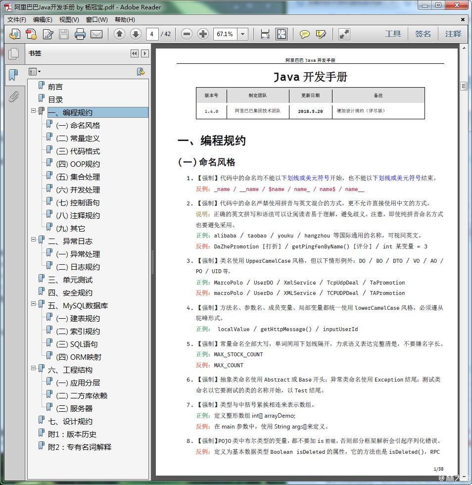Click the email envelope icon
The width and height of the screenshot is (472, 485).
(96, 34)
